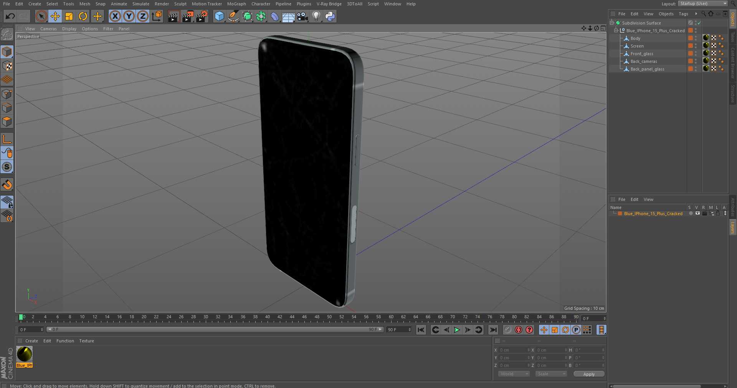
Task: Go to end of animation
Action: click(493, 330)
